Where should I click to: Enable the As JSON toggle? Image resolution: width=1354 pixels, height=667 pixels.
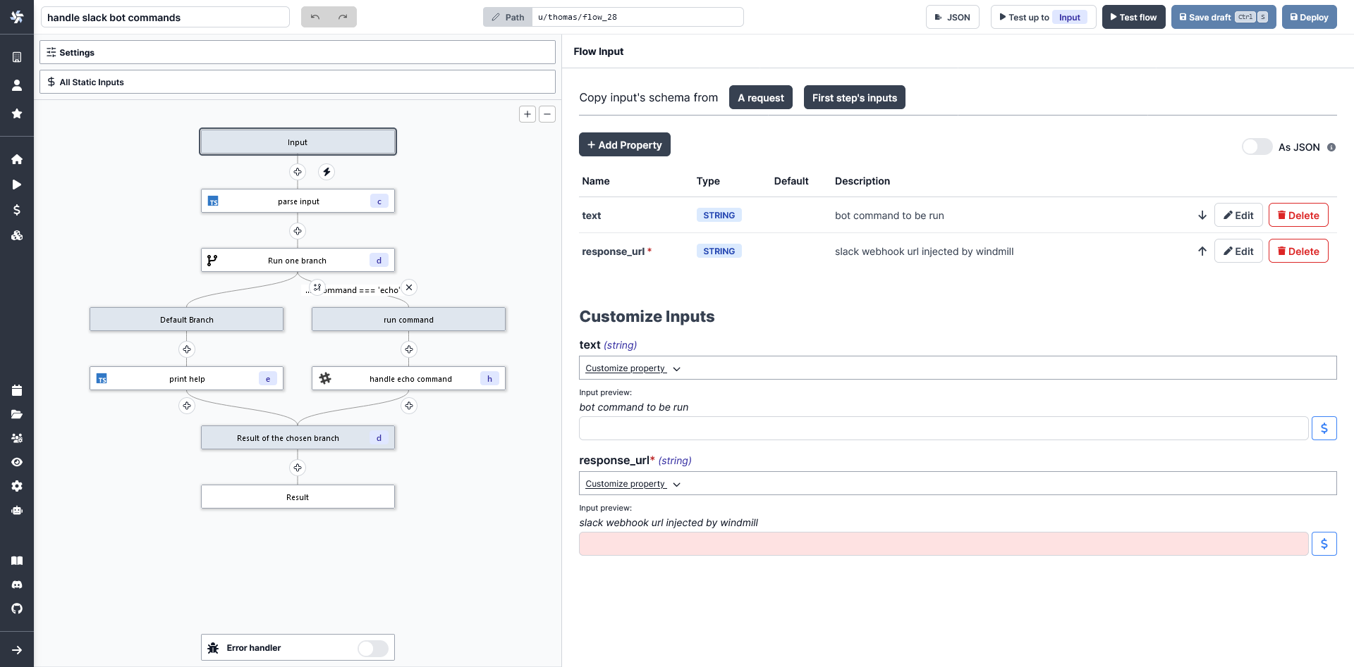coord(1257,147)
